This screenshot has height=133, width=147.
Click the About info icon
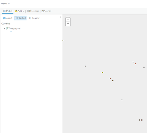(x=4, y=18)
